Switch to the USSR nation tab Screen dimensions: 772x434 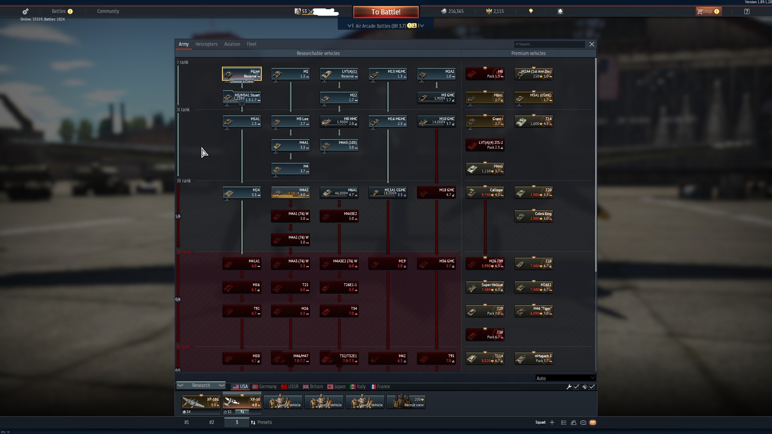pos(290,387)
